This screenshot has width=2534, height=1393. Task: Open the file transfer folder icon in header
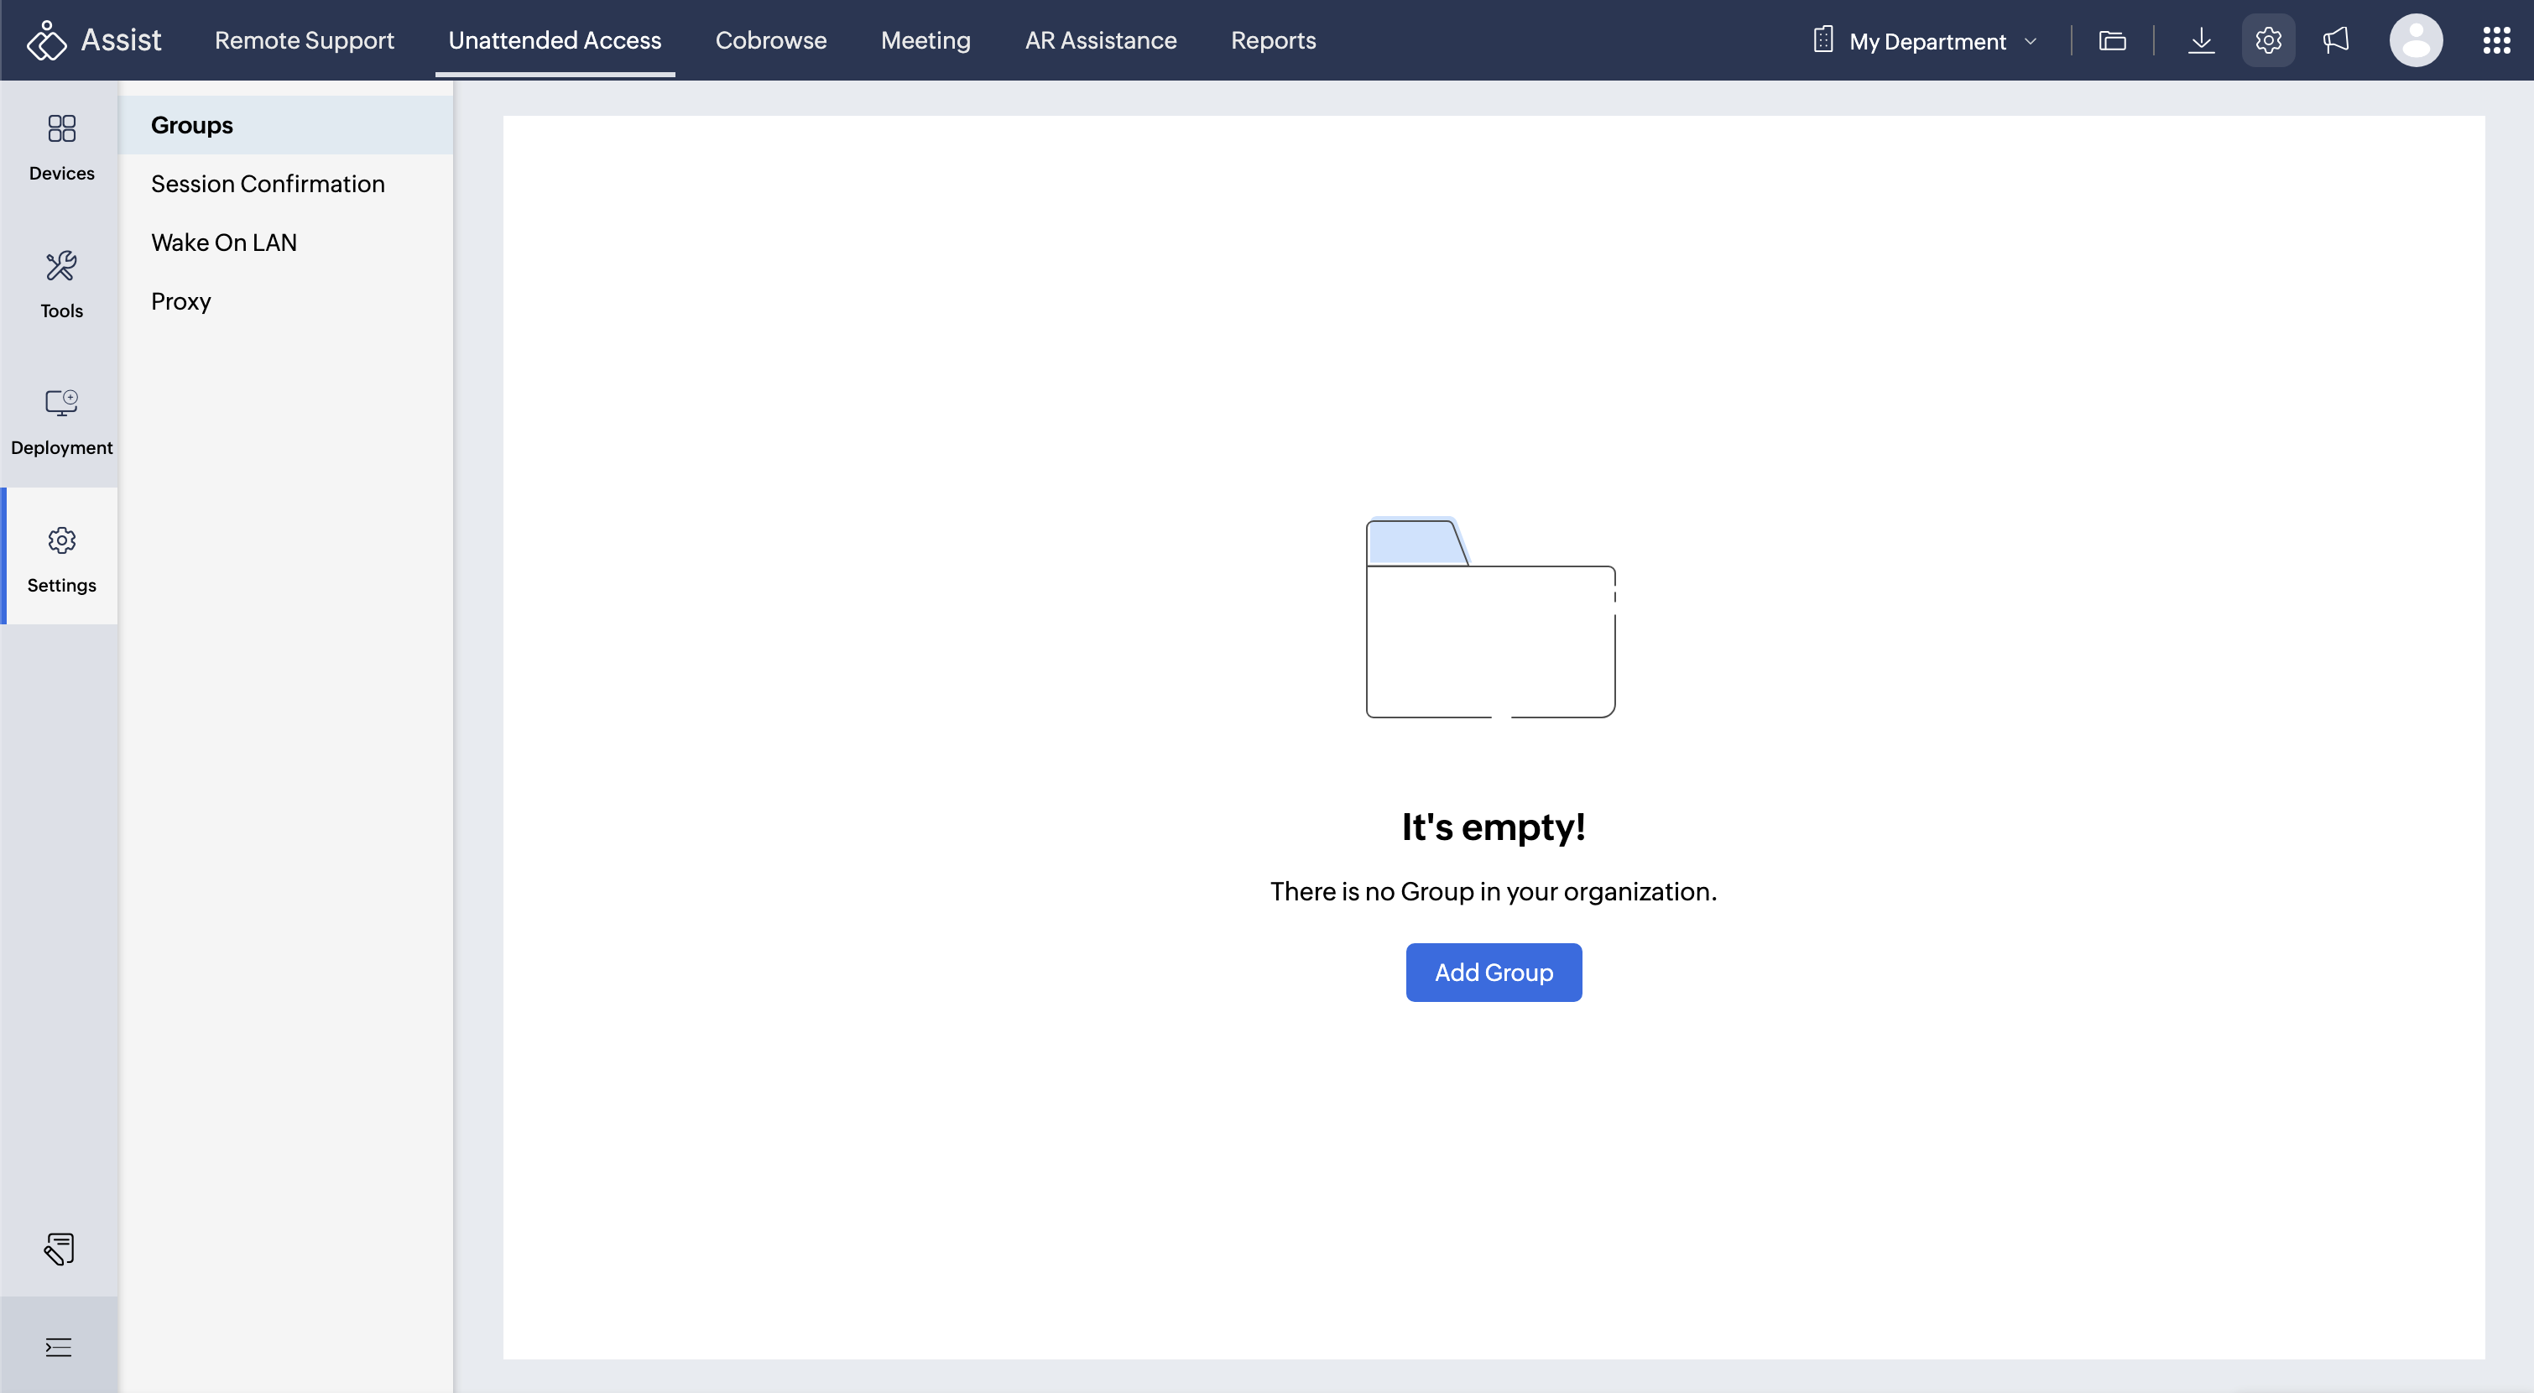(2112, 40)
